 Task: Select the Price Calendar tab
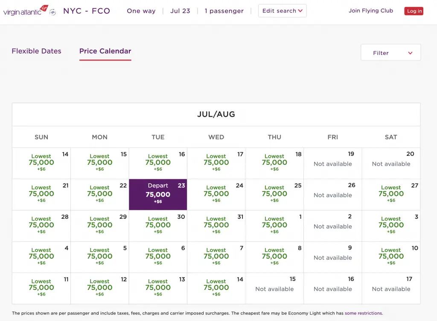pyautogui.click(x=105, y=51)
